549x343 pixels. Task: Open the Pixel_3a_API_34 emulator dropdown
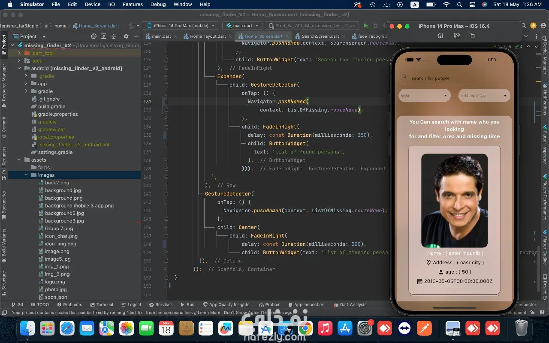(312, 26)
